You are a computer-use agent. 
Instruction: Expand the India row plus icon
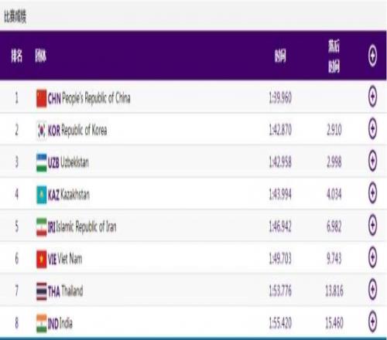tap(372, 321)
